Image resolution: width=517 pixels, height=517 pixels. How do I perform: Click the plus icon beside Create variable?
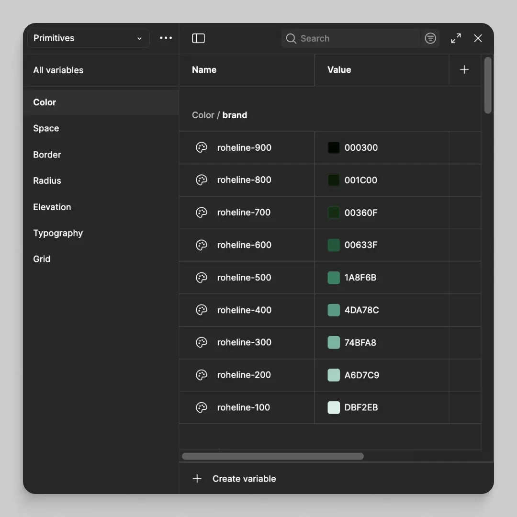click(197, 479)
